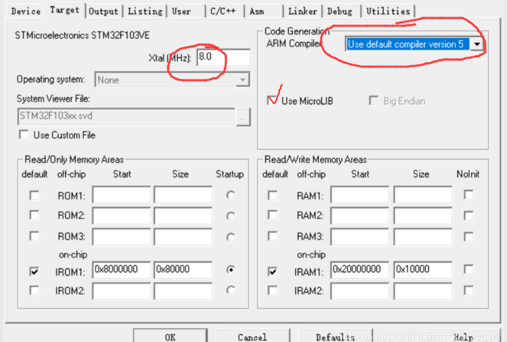The height and width of the screenshot is (342, 507).
Task: Toggle the Use MicroLIB checkbox
Action: [x=272, y=100]
